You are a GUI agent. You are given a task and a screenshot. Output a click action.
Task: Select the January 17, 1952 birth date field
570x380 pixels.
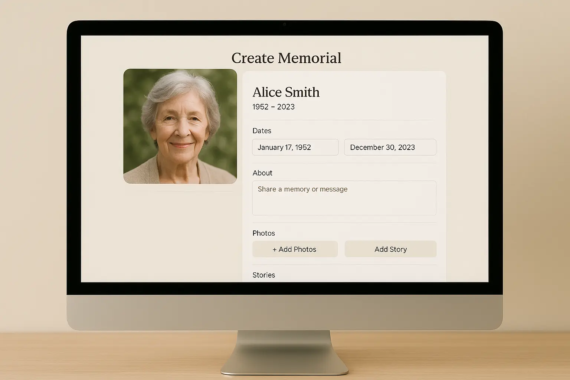pyautogui.click(x=295, y=147)
